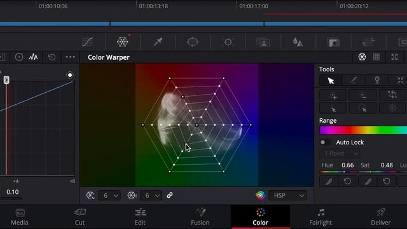Open the Sizing palette

coord(368,42)
